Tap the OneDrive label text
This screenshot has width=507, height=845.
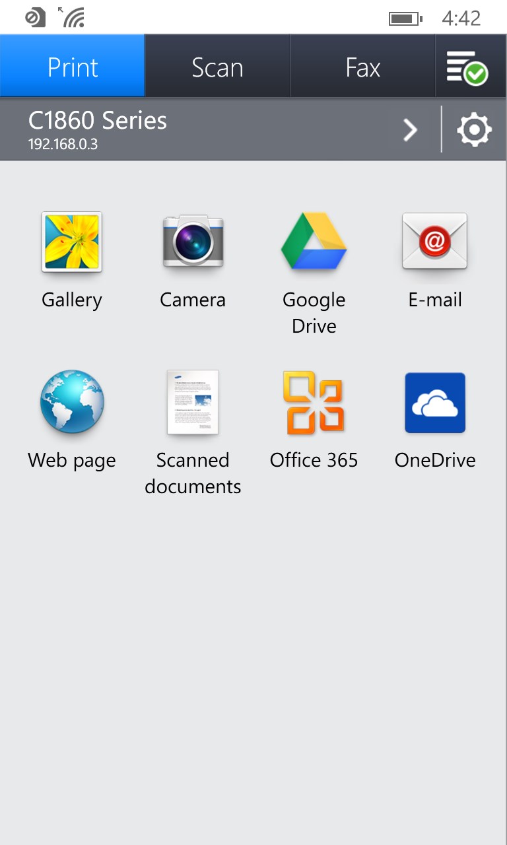[x=435, y=460]
